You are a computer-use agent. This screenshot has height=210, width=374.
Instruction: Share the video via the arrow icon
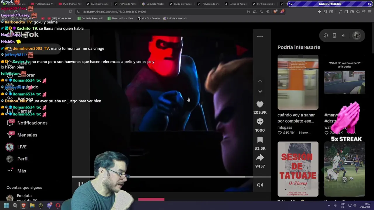(260, 158)
